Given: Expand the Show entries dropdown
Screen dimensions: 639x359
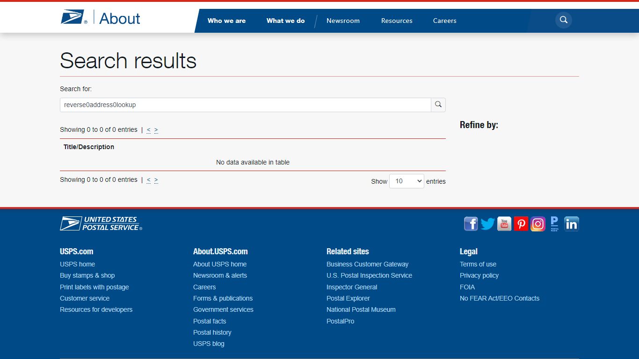Looking at the screenshot, I should [407, 181].
